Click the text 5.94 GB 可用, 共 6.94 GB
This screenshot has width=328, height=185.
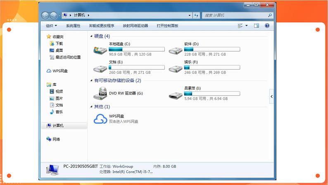206,99
